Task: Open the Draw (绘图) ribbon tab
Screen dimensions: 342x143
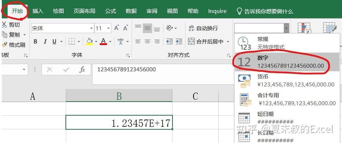Action: 58,11
